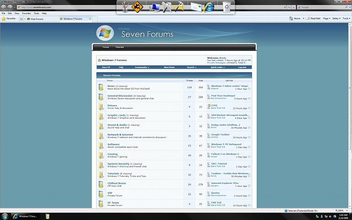352x220 pixels.
Task: Expand the tab list dropdown arrow
Action: (25, 19)
